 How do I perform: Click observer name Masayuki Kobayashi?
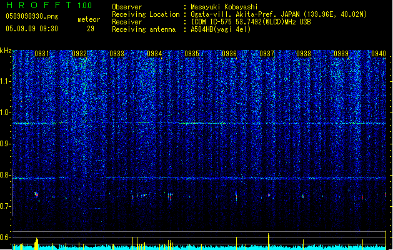[224, 7]
